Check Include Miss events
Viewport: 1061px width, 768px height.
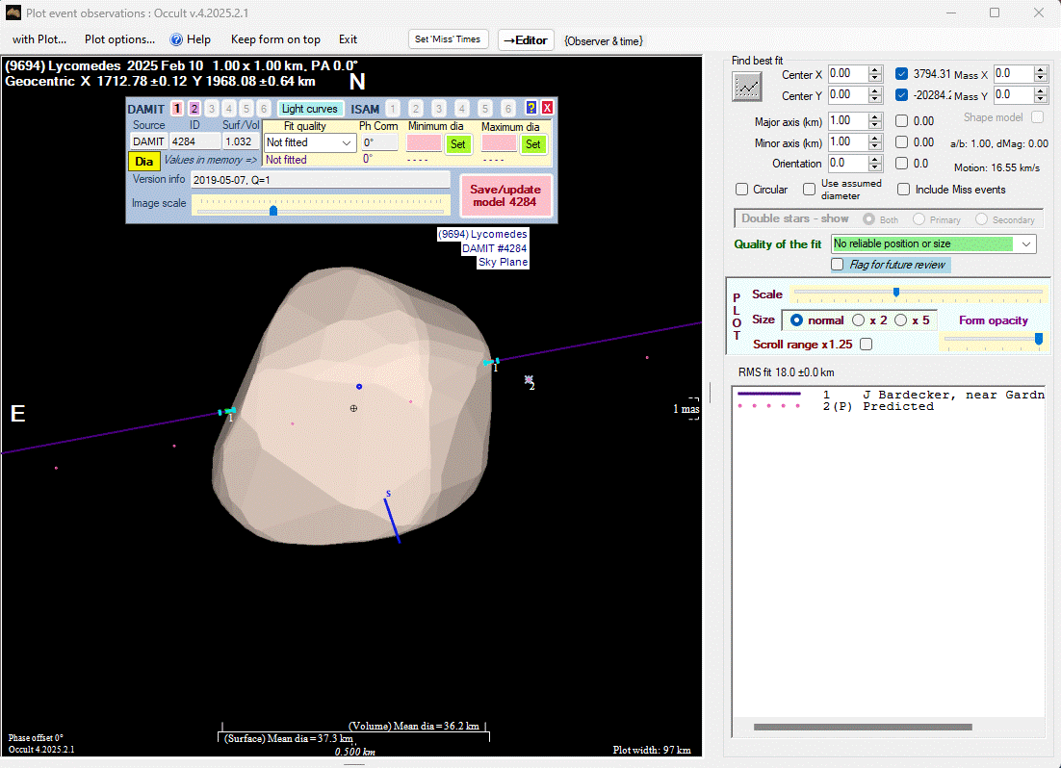[x=903, y=190]
